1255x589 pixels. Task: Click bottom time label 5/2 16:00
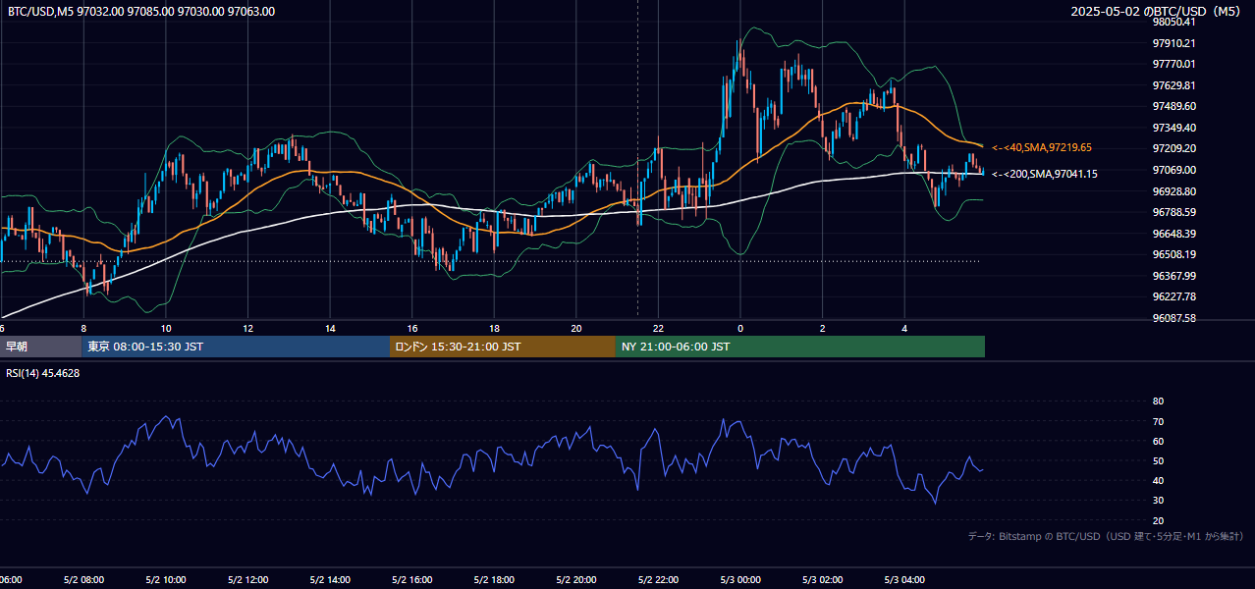412,580
